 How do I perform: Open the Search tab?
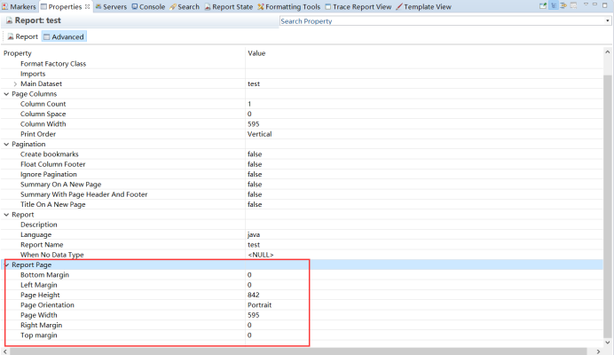[x=185, y=7]
